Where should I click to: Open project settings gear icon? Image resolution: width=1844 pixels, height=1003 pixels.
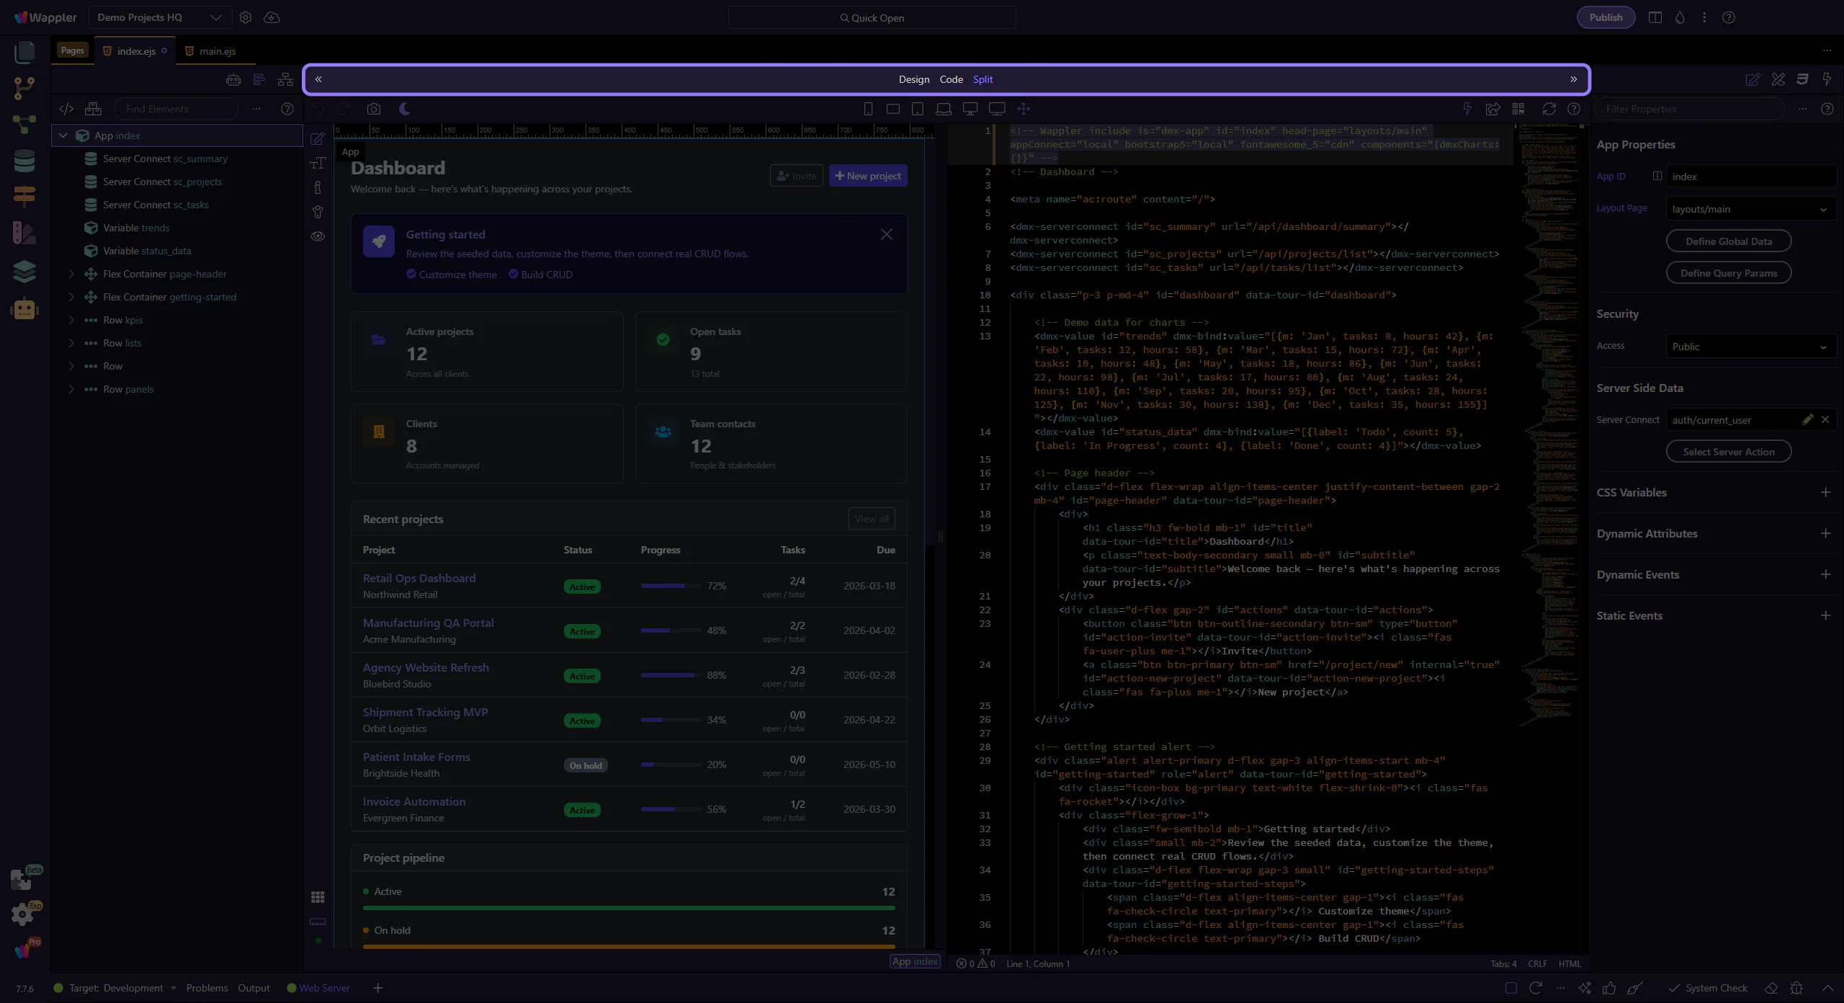pyautogui.click(x=246, y=17)
